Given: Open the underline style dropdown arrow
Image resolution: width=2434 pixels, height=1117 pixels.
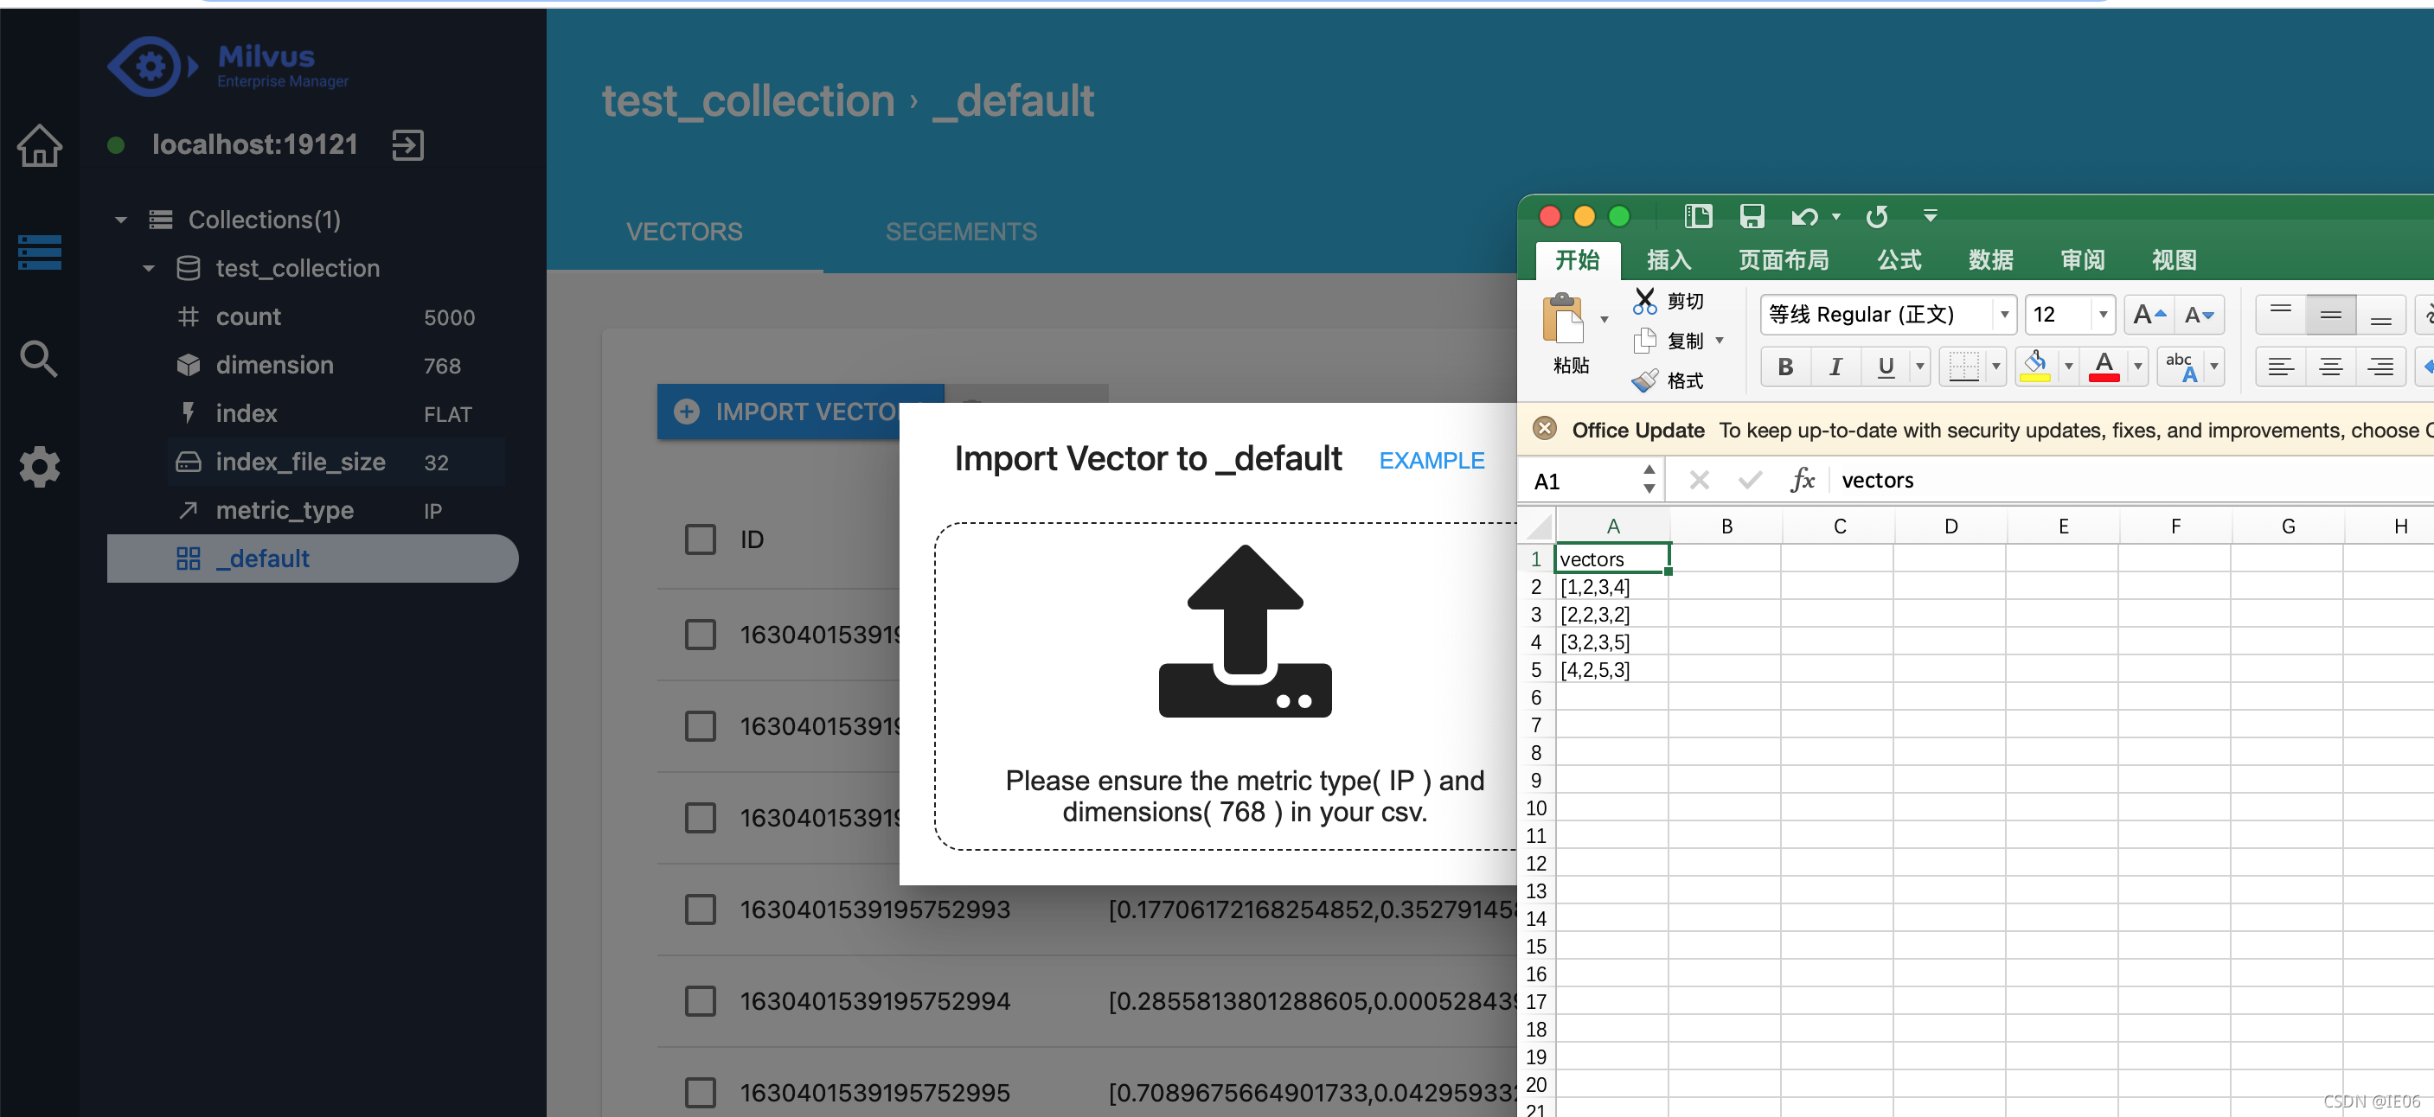Looking at the screenshot, I should click(x=1919, y=367).
